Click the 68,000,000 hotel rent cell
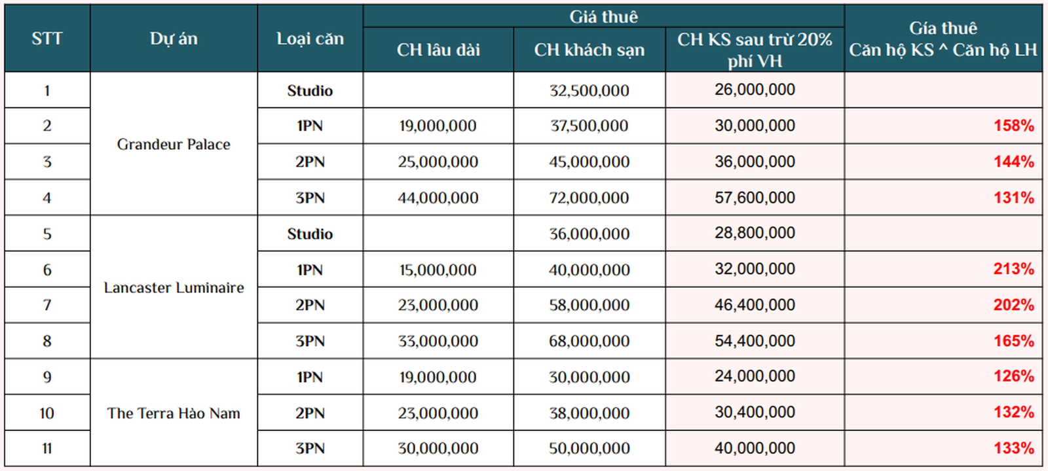This screenshot has height=471, width=1048. (589, 341)
